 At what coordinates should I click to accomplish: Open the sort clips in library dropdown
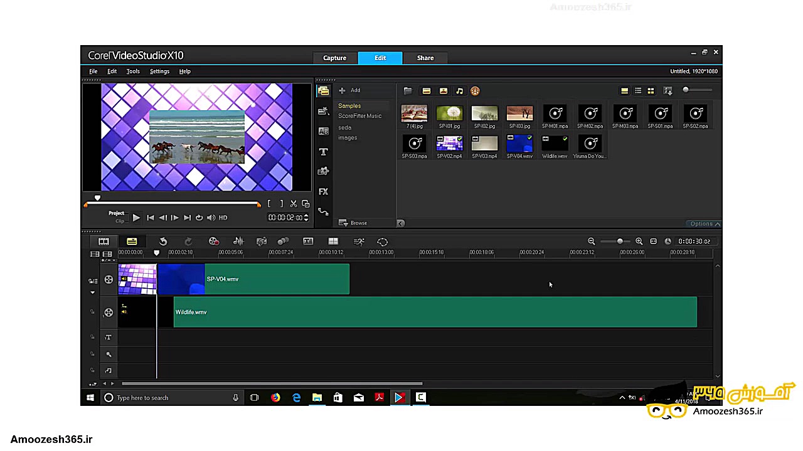pyautogui.click(x=667, y=91)
